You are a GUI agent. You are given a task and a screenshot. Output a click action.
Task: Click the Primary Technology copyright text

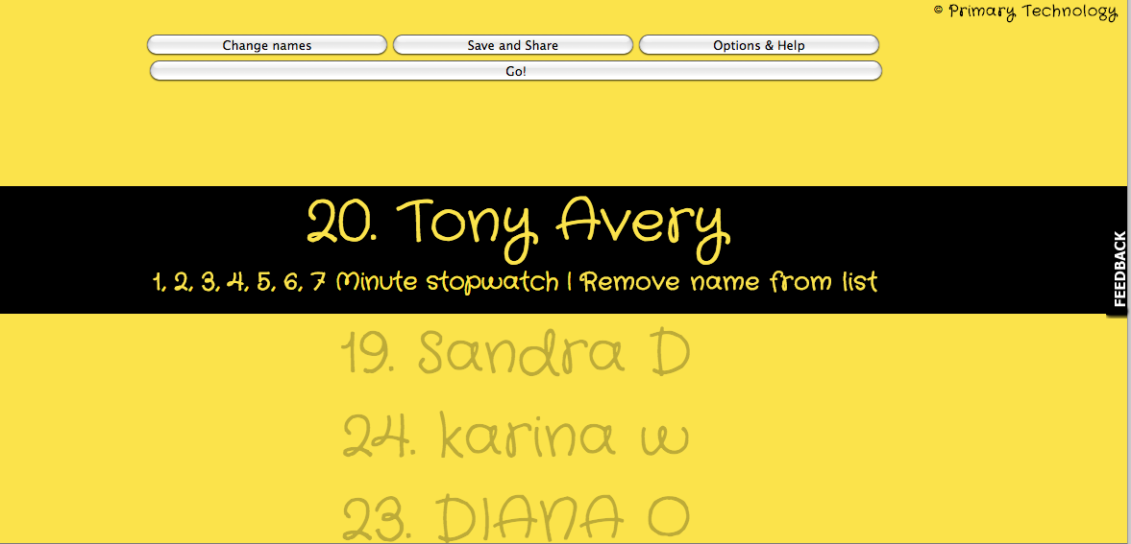1025,12
